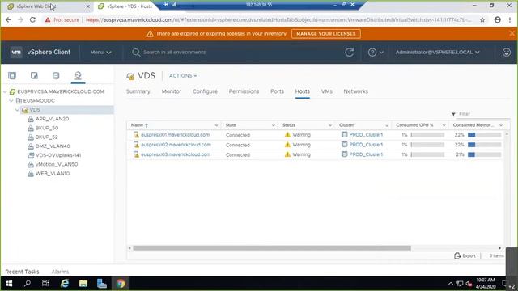Open the ACTIONS dropdown for VDS
This screenshot has height=291, width=518.
[183, 75]
